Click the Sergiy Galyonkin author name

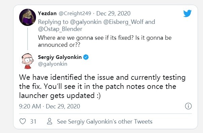[60, 57]
